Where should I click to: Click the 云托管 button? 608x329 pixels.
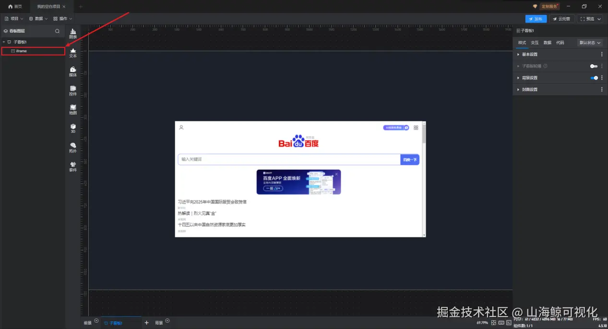[561, 19]
